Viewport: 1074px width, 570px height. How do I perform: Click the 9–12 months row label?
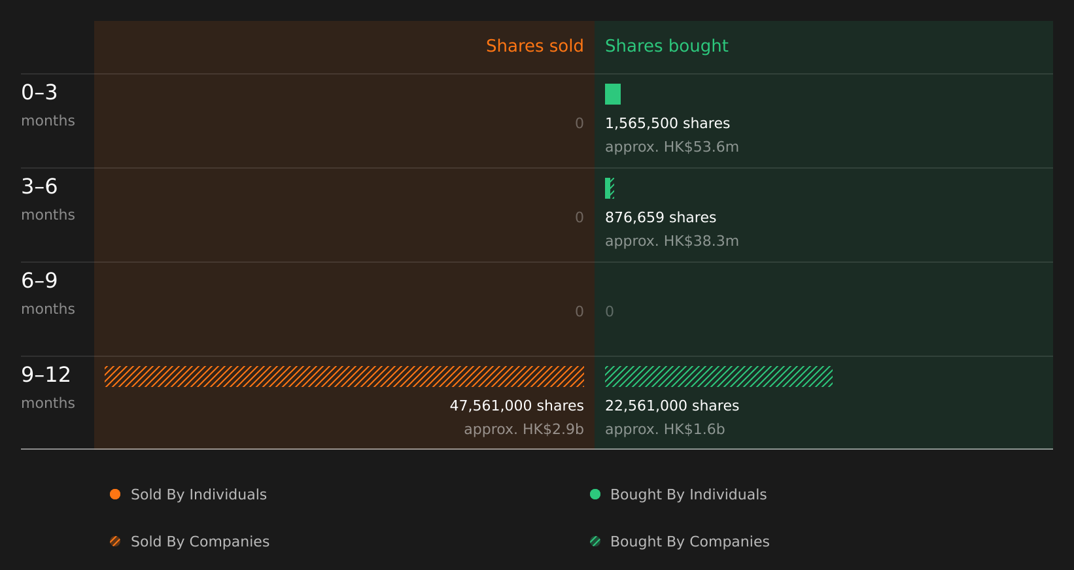click(x=48, y=387)
